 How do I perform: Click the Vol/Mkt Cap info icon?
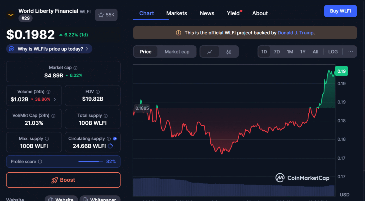(x=53, y=116)
